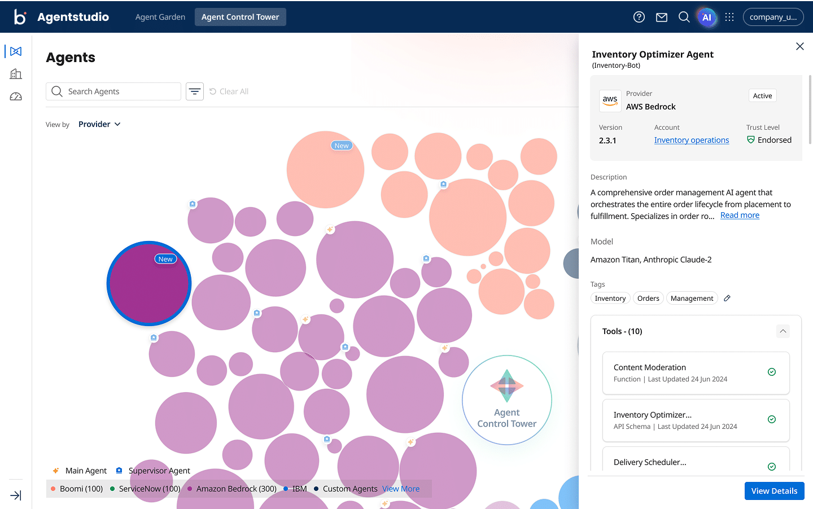Click the AWS Bedrock provider name

click(651, 107)
